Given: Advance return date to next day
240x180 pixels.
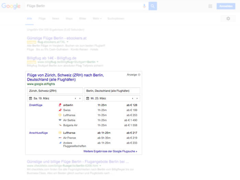Looking at the screenshot, I should pyautogui.click(x=137, y=98).
